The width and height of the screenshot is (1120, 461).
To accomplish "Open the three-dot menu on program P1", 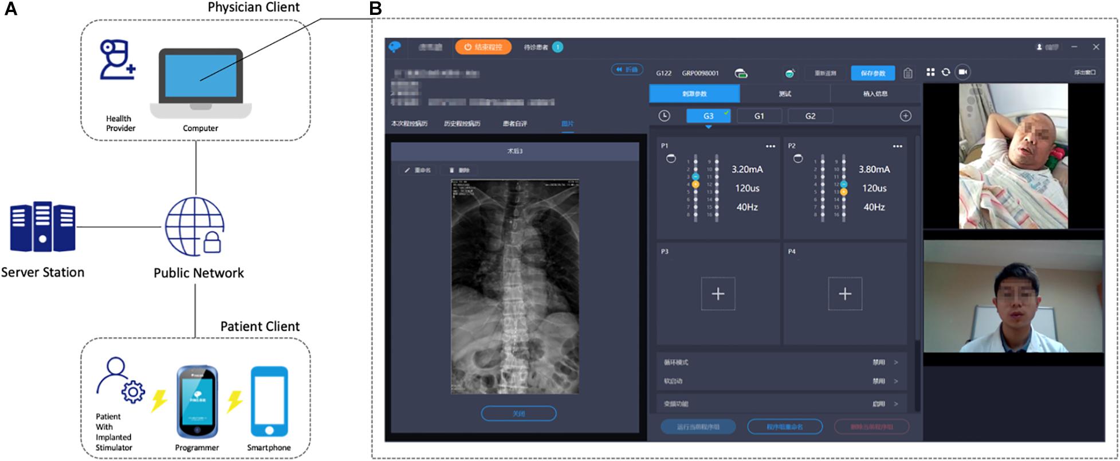I will tap(771, 146).
